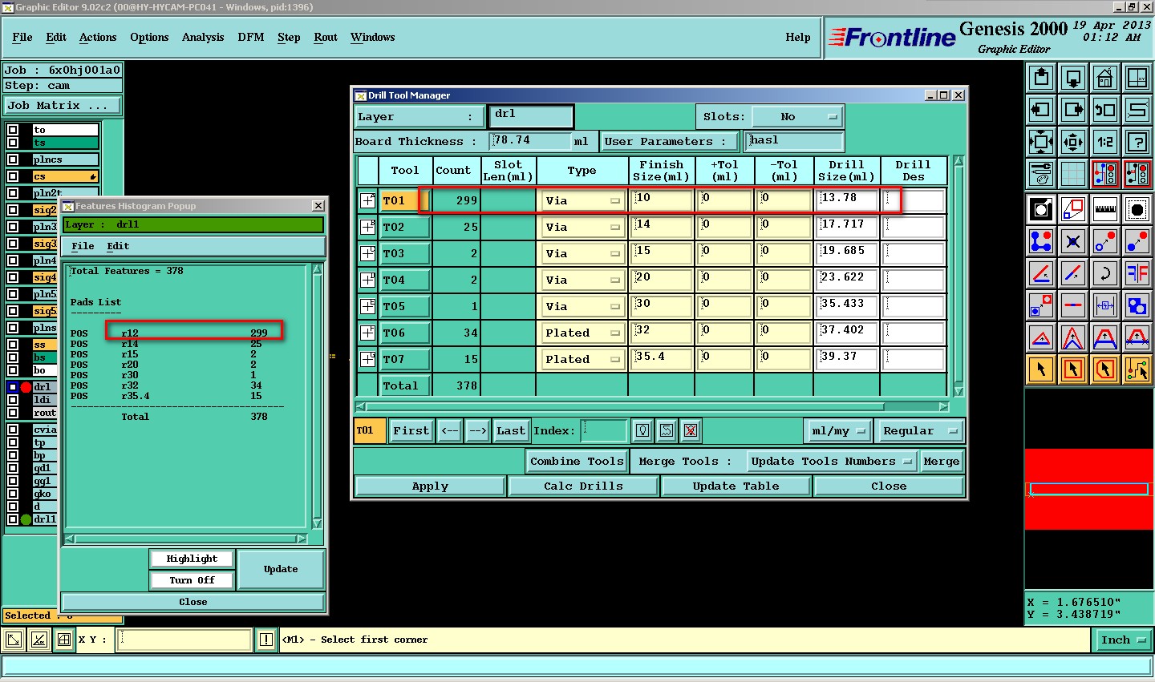Toggle the checkbox for layer 'drl1'
This screenshot has width=1155, height=682.
click(x=13, y=519)
